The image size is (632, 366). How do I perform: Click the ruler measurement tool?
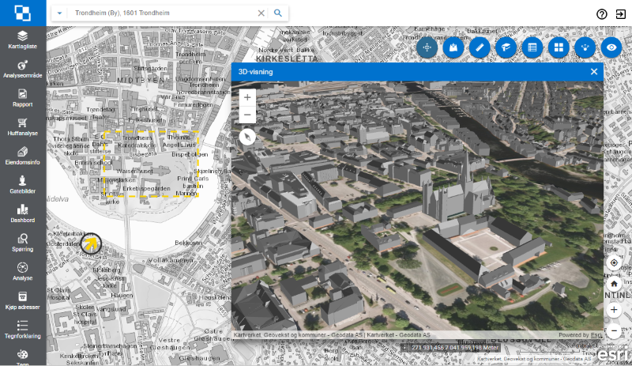(x=478, y=47)
